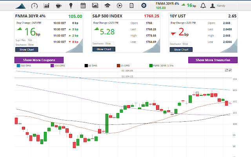Open the gauge dashboard icon

34,5
